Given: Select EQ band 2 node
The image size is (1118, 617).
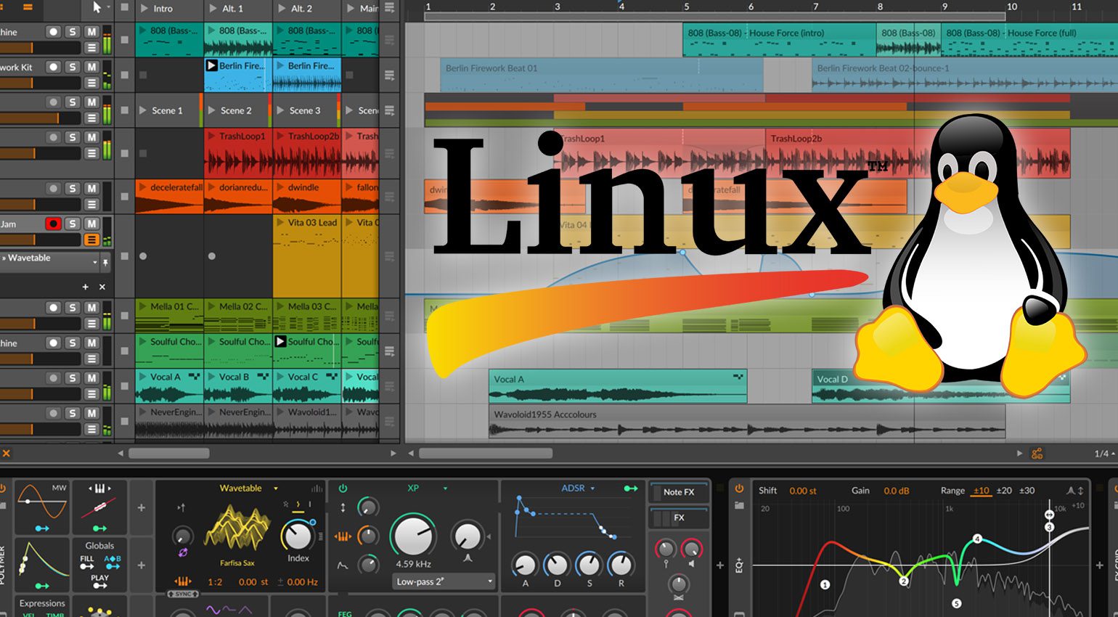Looking at the screenshot, I should pyautogui.click(x=904, y=581).
